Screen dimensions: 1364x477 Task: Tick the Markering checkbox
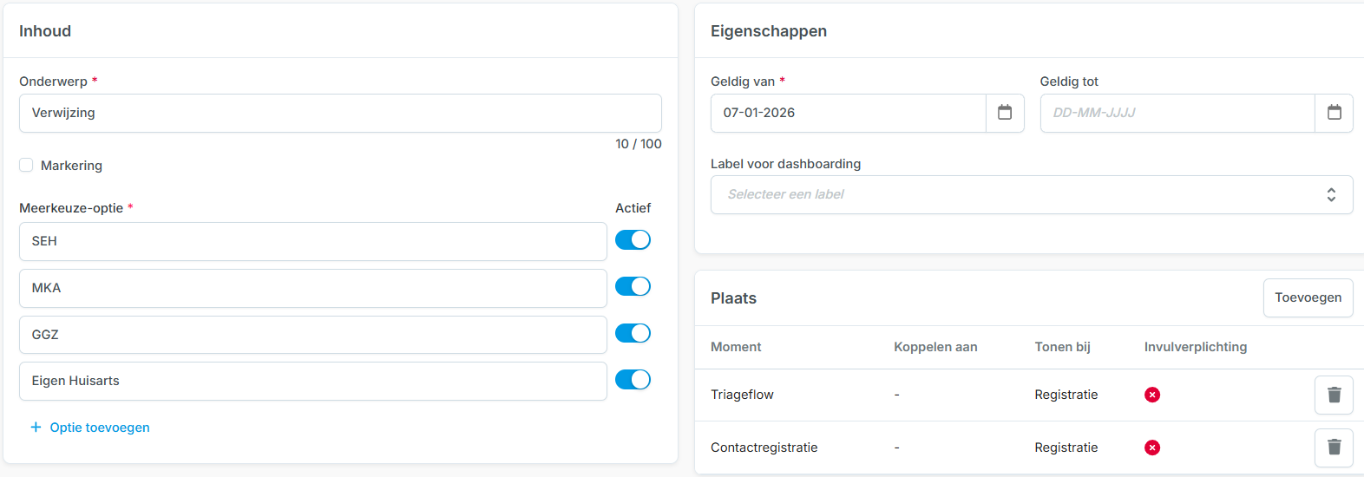[27, 166]
